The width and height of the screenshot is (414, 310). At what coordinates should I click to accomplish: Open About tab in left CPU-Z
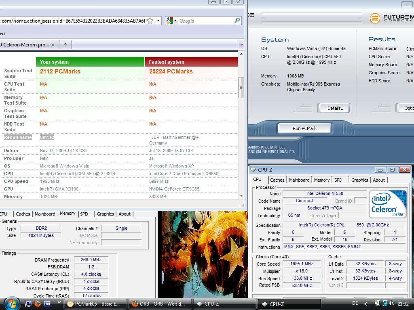[x=125, y=214]
